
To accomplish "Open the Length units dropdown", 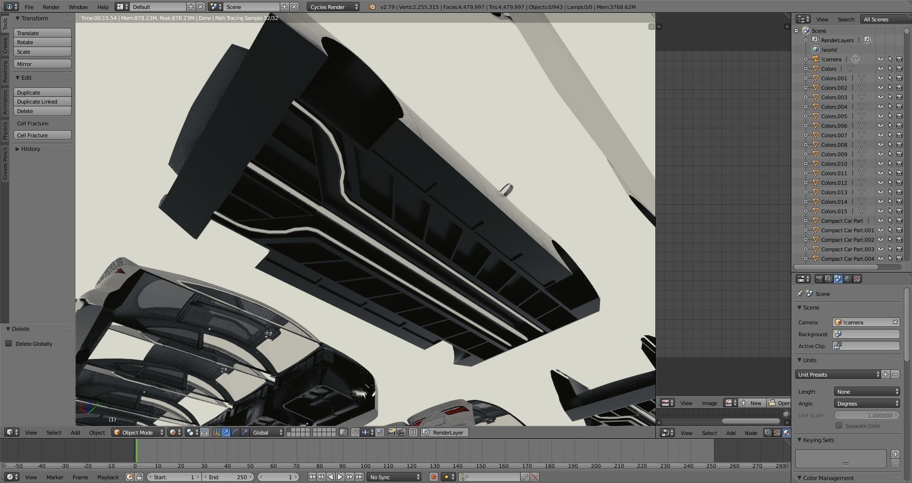I will (867, 391).
